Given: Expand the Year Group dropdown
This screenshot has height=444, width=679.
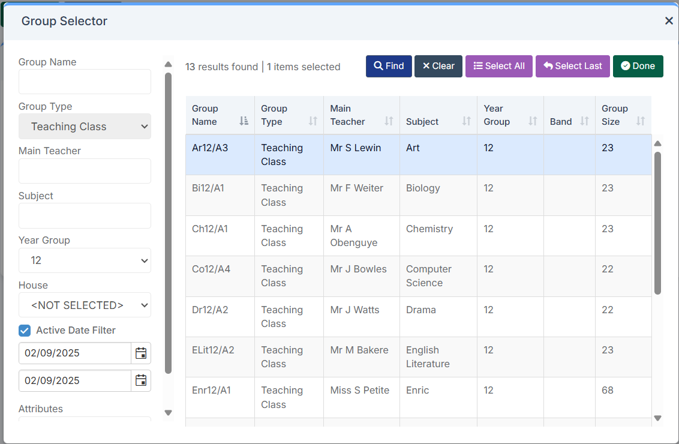Looking at the screenshot, I should [85, 260].
